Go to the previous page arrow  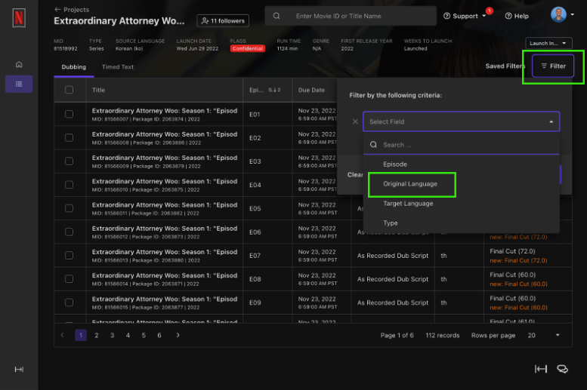[x=63, y=335]
